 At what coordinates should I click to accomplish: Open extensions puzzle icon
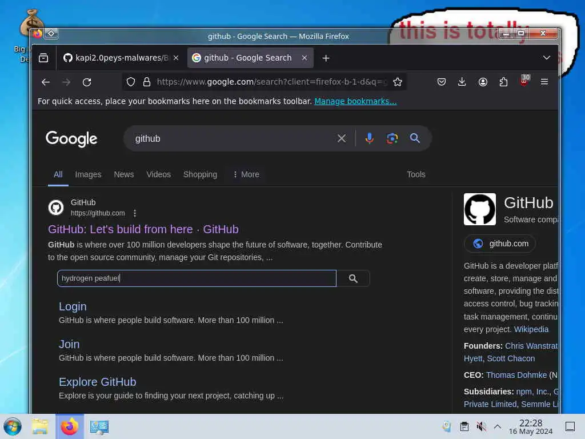pyautogui.click(x=503, y=82)
